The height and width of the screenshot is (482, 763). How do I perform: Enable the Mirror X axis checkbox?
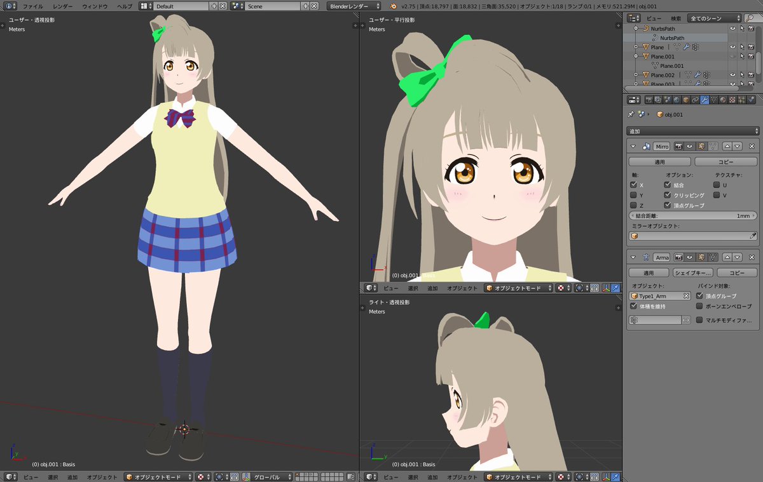[633, 185]
